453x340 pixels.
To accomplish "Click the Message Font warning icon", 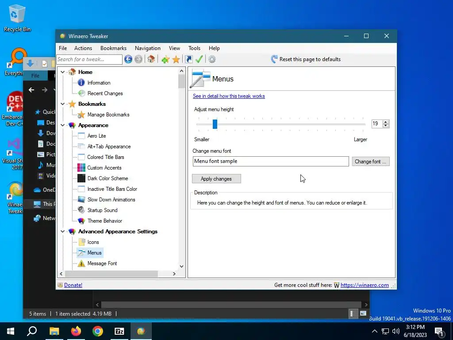I will tap(81, 263).
